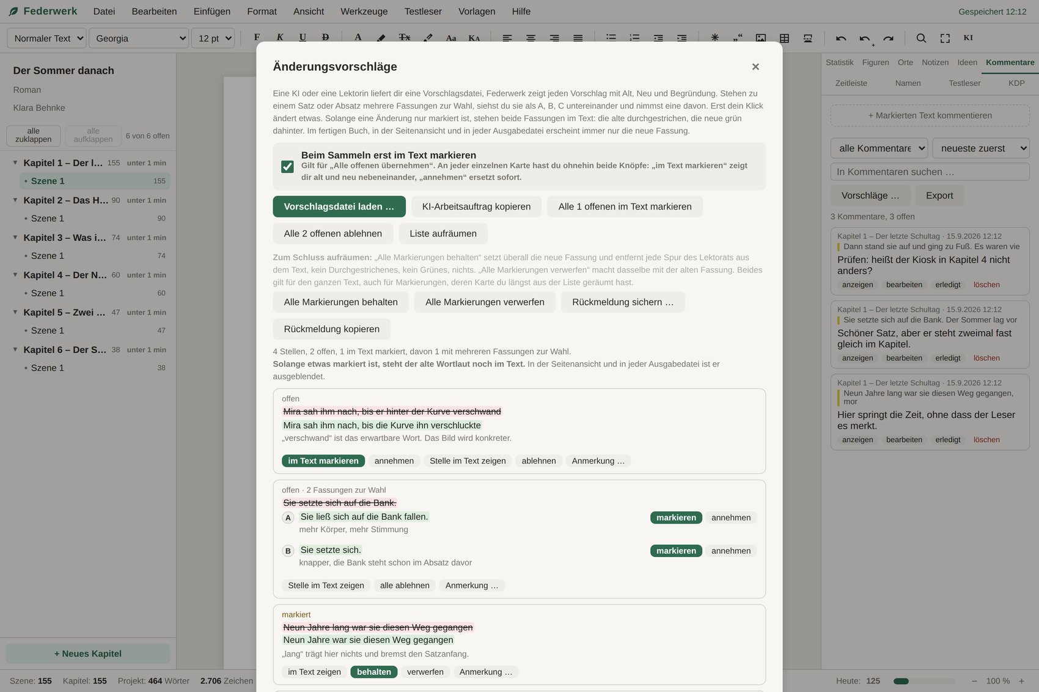Screen dimensions: 1039x692
Task: Open the search magnifier
Action: [921, 38]
